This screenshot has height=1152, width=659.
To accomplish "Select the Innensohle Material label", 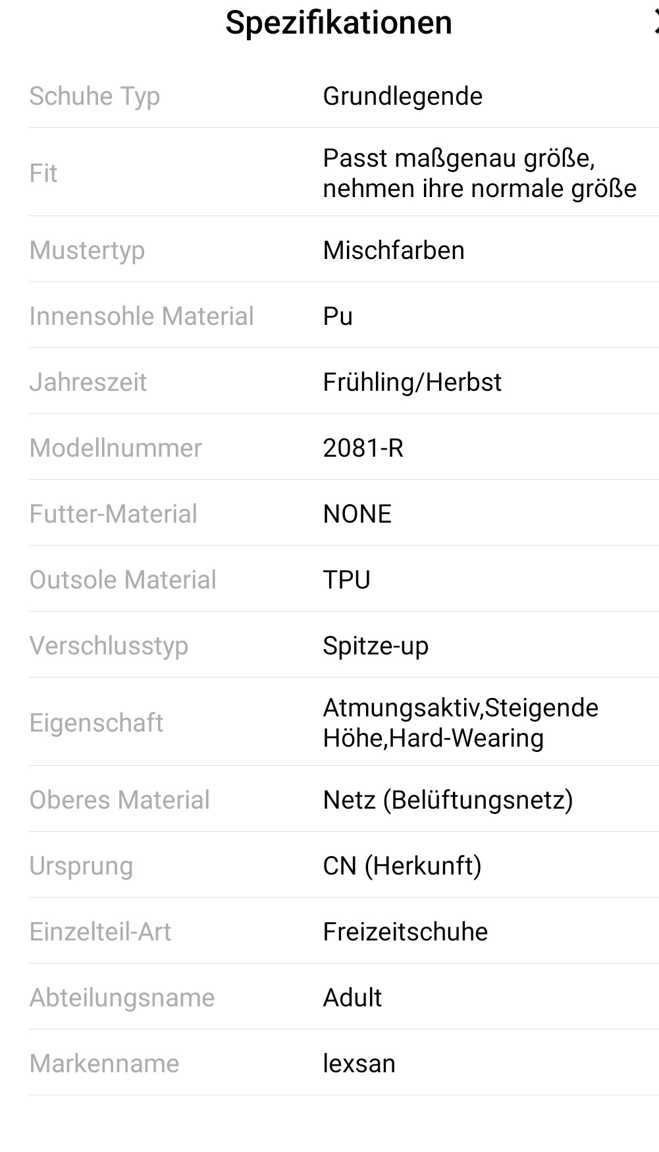I will tap(142, 316).
